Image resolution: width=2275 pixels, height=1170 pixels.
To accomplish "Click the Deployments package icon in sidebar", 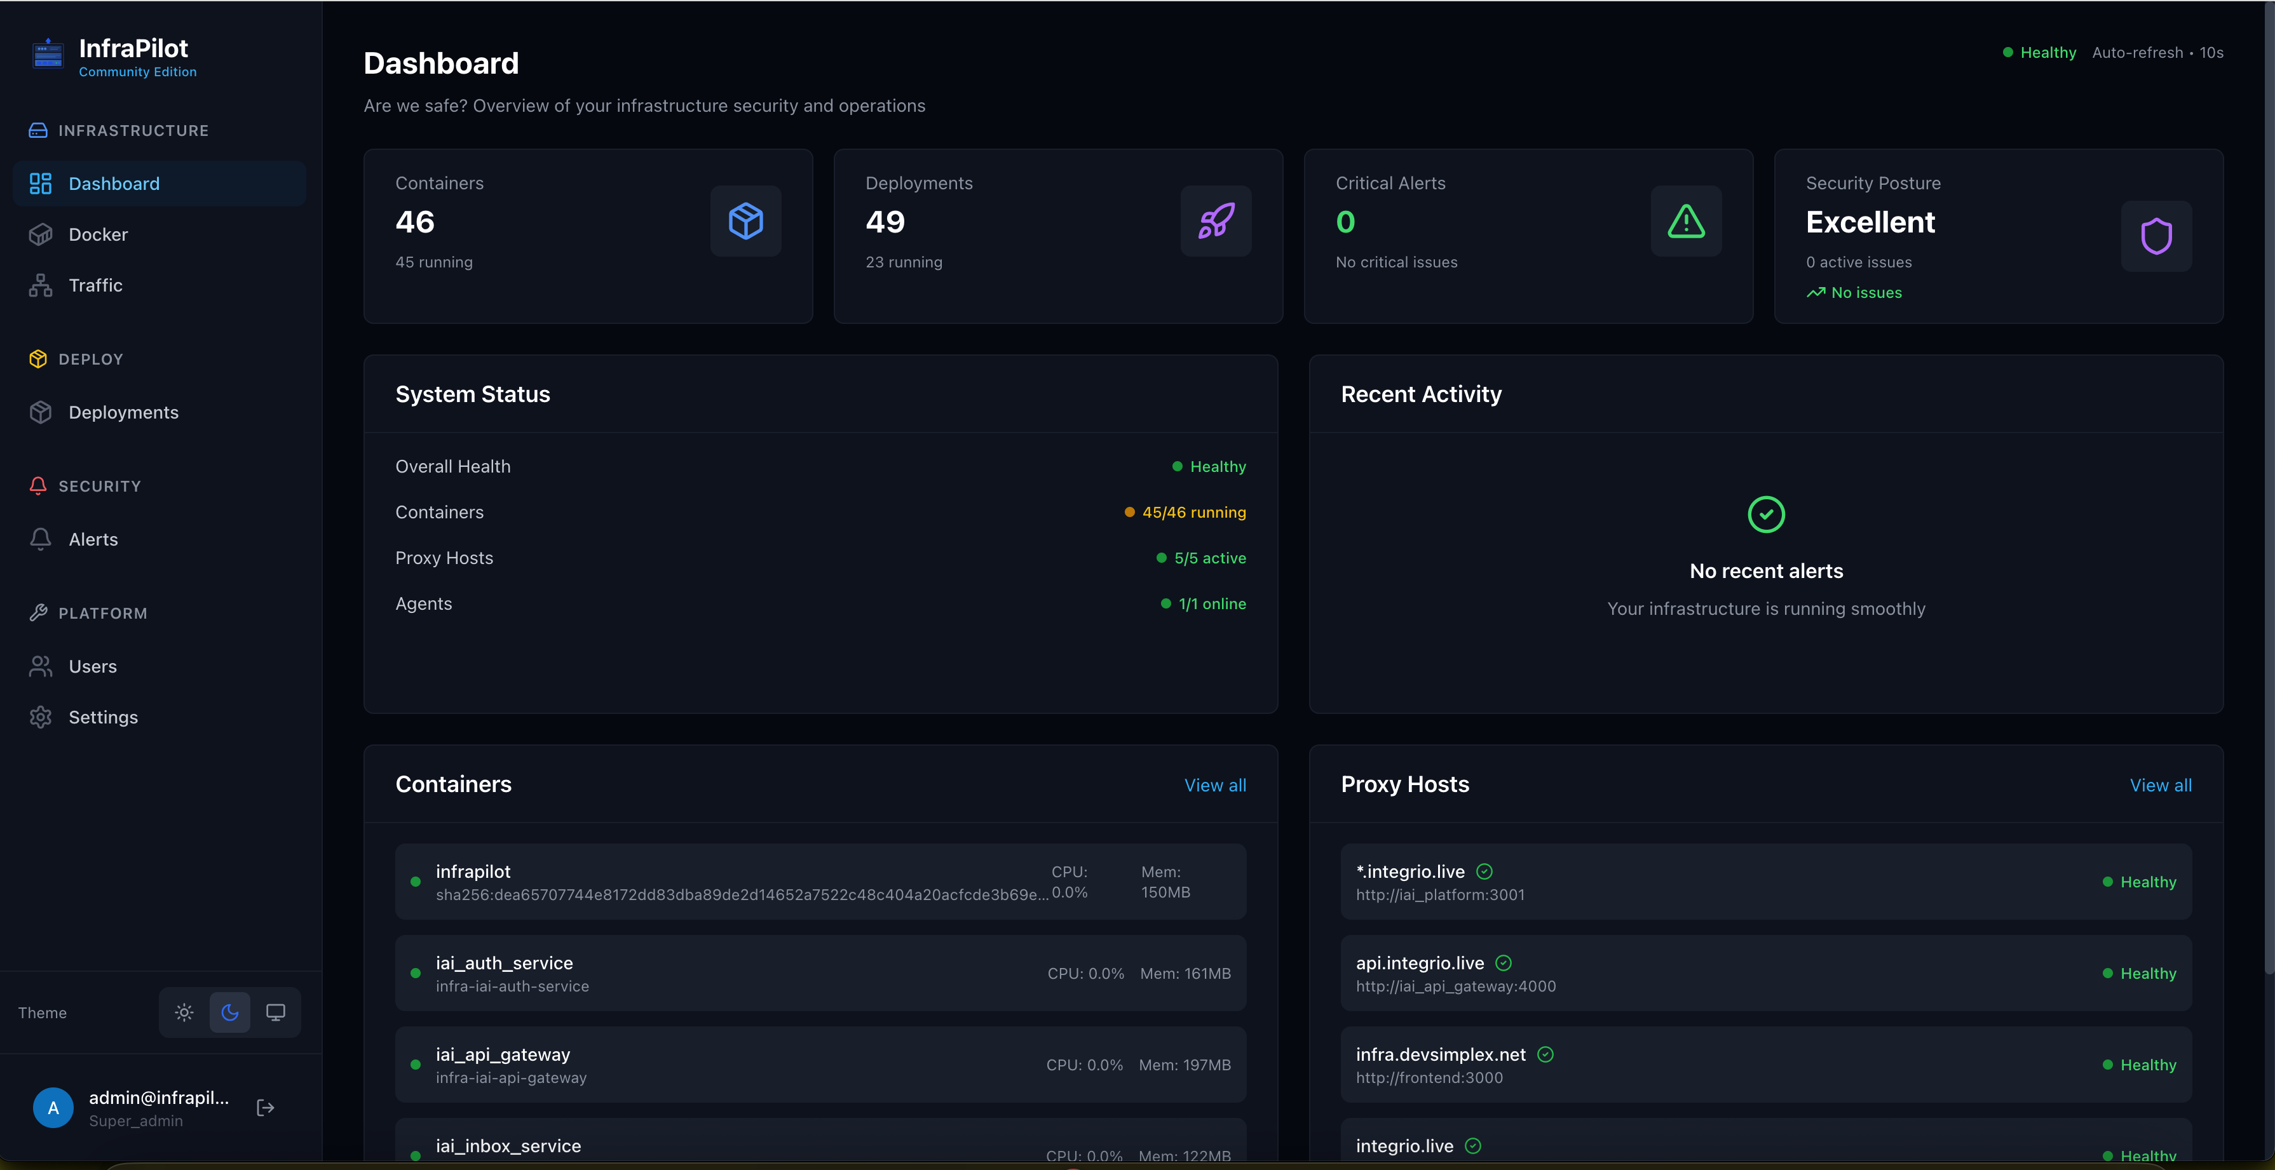I will (41, 412).
